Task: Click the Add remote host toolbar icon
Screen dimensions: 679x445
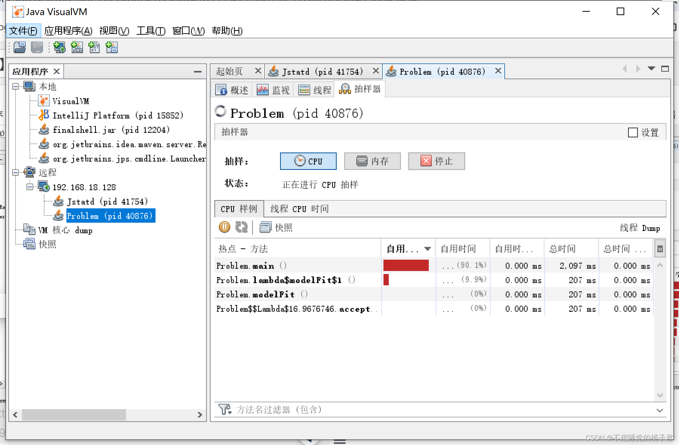Action: click(59, 47)
